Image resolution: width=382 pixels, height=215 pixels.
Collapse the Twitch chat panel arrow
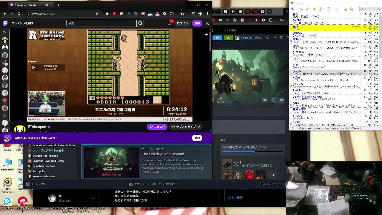[207, 35]
